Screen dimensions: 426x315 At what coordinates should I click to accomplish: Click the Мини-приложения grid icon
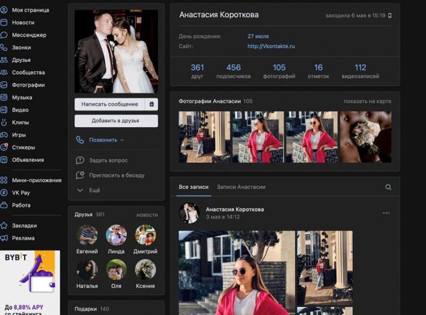[x=4, y=180]
